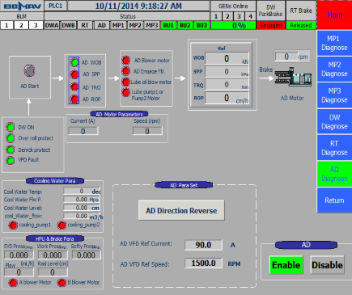Click the red AD Blower motor indicator
This screenshot has width=352, height=295.
click(125, 60)
